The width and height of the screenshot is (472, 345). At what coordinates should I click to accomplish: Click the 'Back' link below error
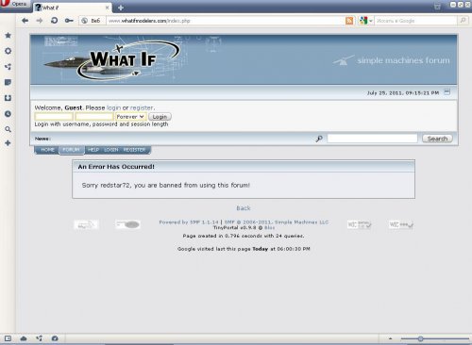244,208
